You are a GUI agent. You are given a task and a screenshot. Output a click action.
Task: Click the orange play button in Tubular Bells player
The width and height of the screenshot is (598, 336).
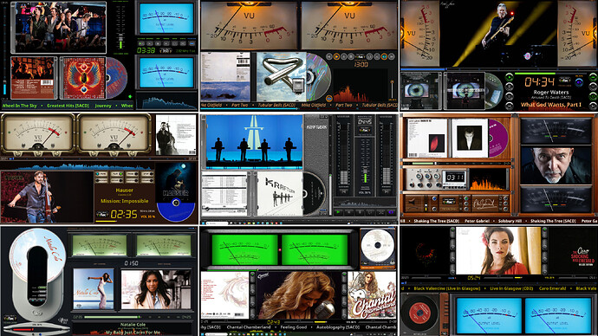click(x=336, y=57)
